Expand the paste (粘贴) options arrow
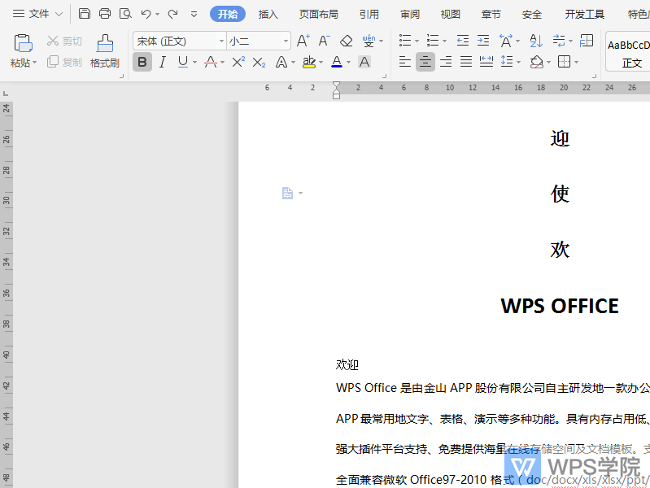Image resolution: width=650 pixels, height=488 pixels. (x=34, y=63)
